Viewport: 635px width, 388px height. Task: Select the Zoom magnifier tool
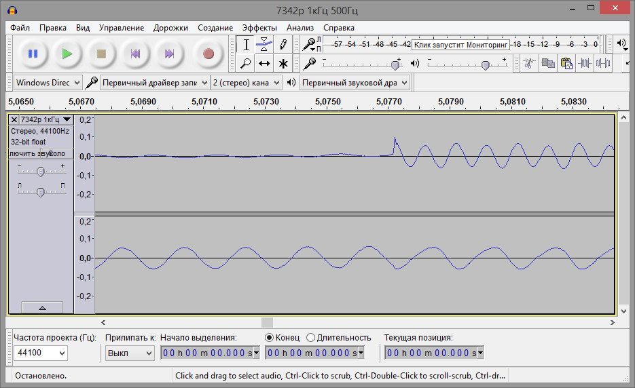pos(246,64)
